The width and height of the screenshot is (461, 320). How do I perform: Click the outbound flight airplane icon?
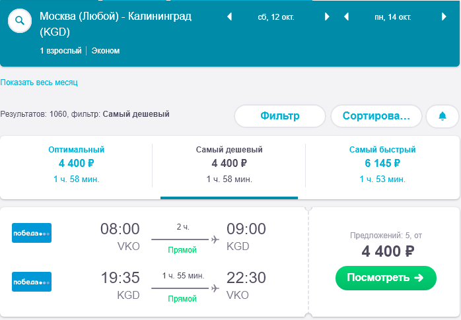(x=215, y=240)
